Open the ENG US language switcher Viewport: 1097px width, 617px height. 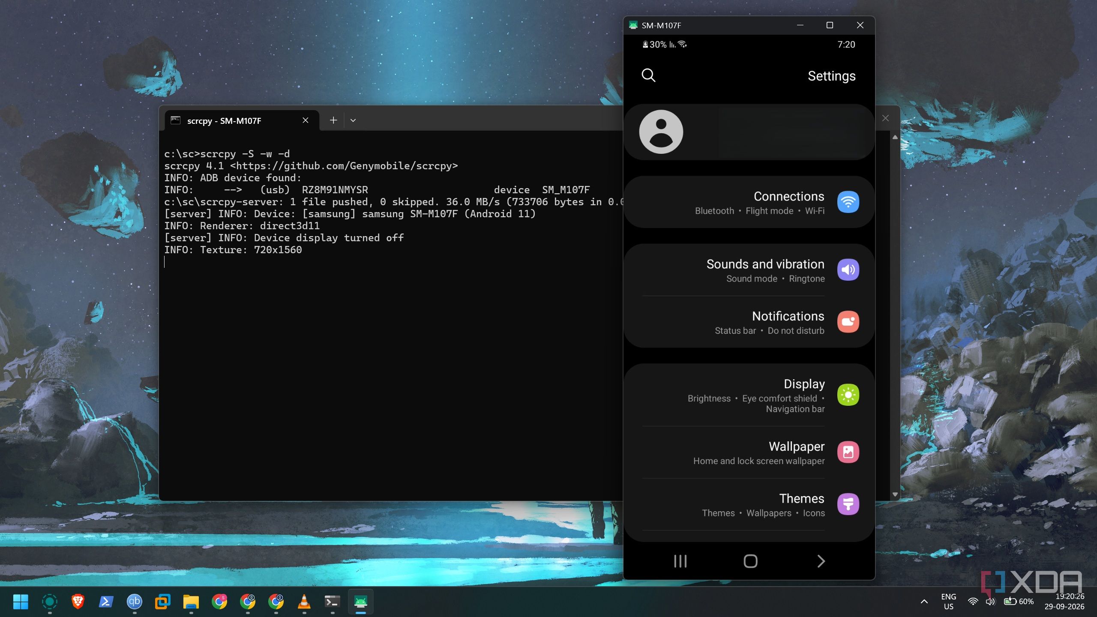click(x=949, y=602)
